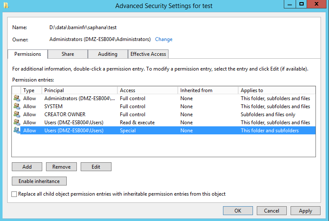Click Full control cell in SYSTEM row

click(x=133, y=106)
